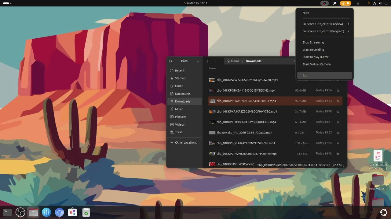
Task: Open the Trash icon in dock
Action: tap(86, 212)
